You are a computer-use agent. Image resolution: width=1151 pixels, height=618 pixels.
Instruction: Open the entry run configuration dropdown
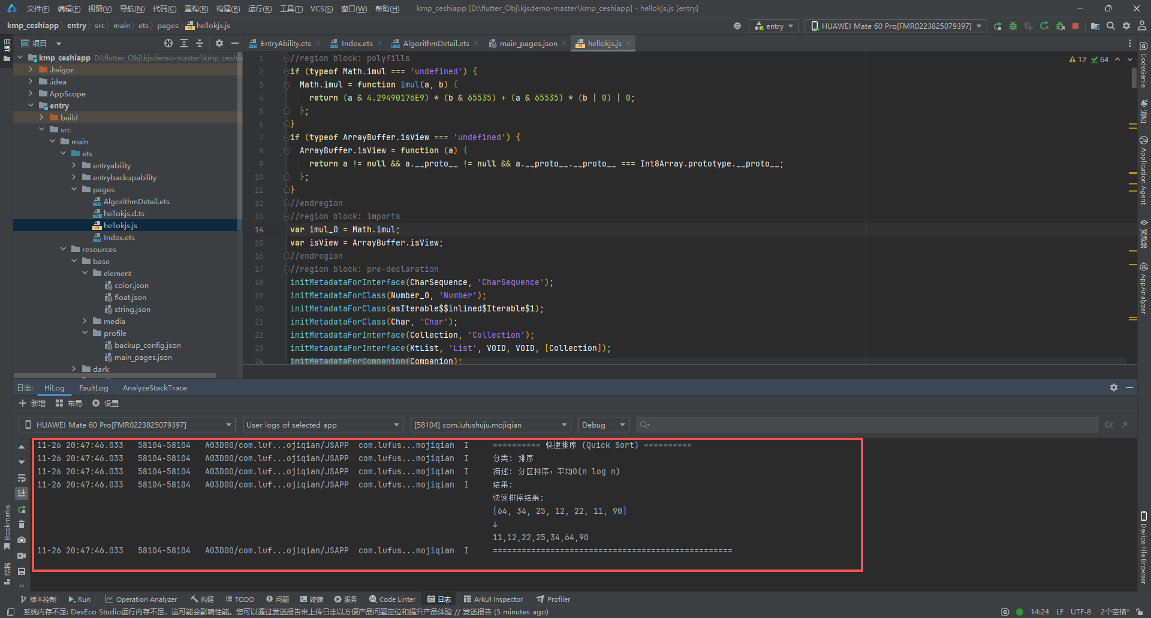click(774, 26)
